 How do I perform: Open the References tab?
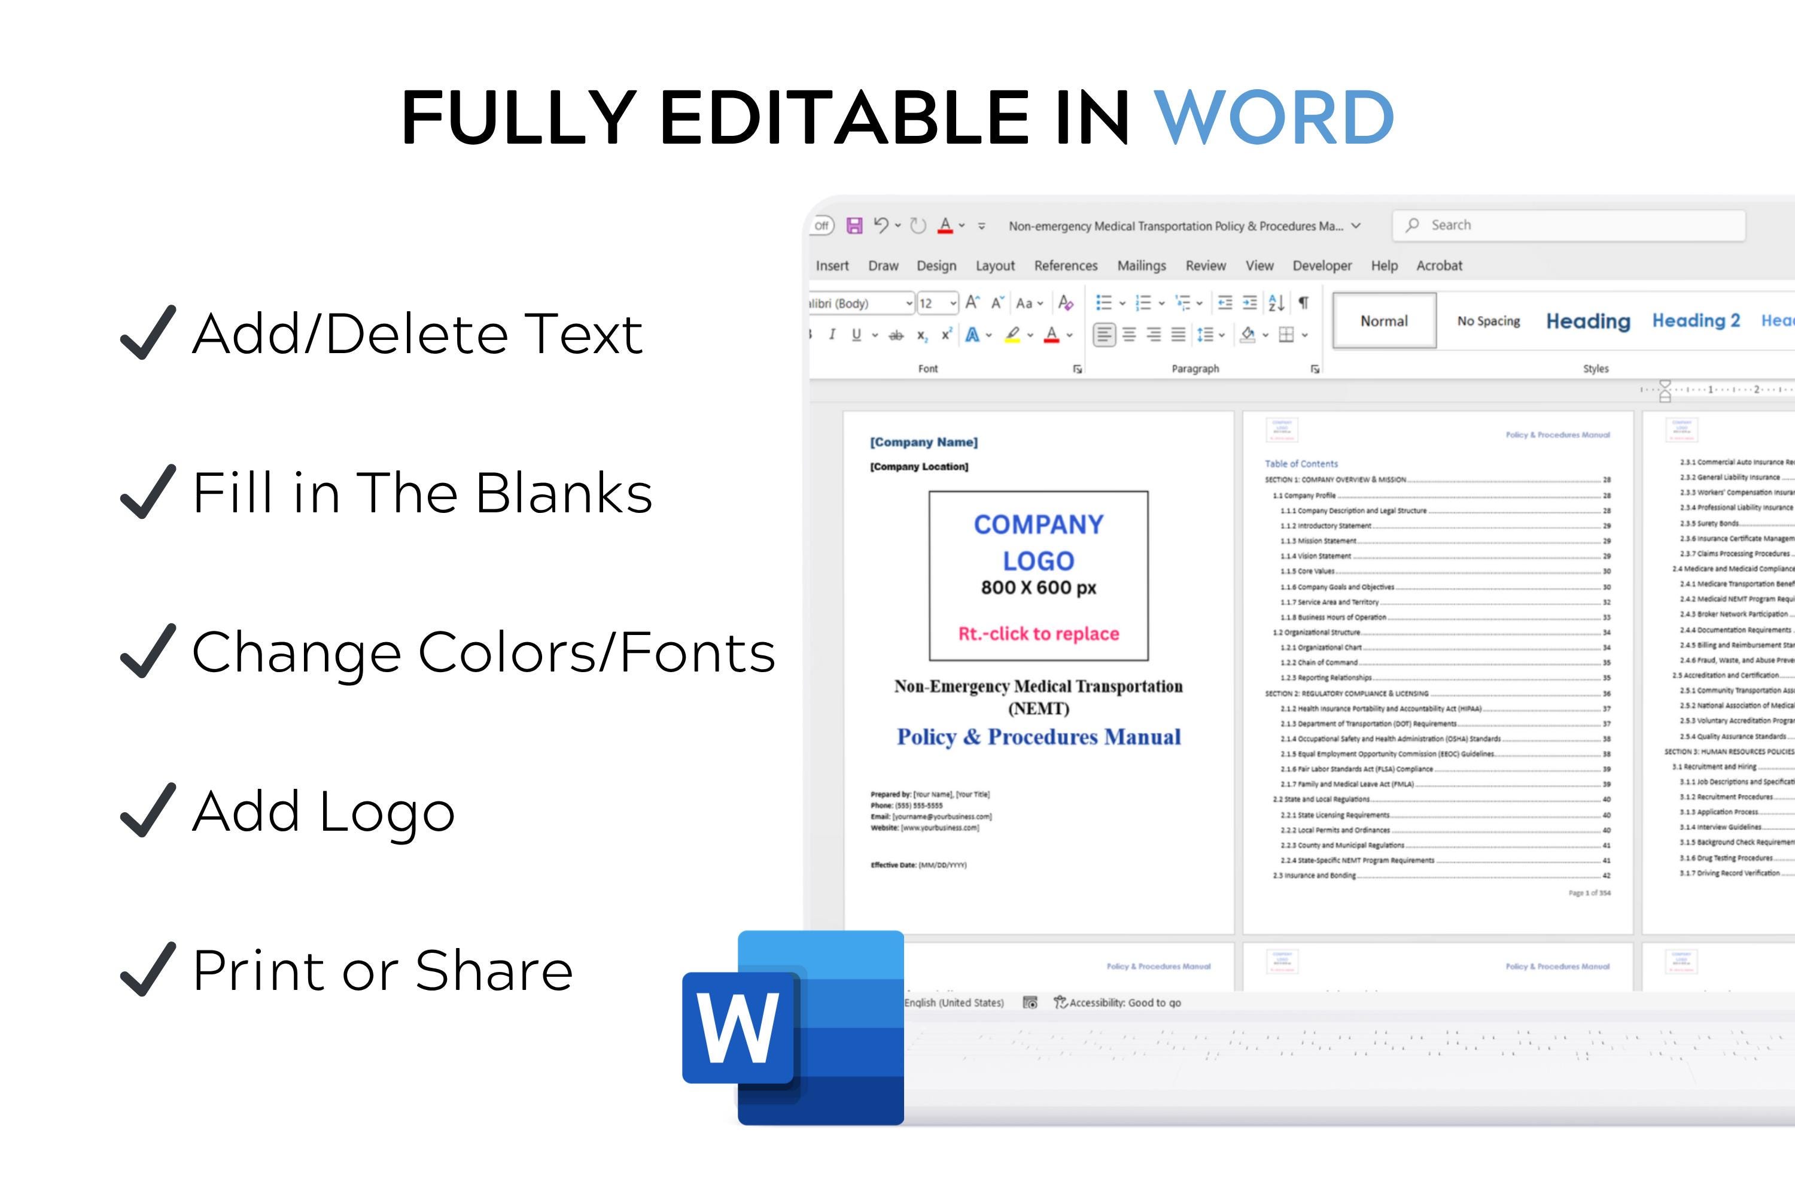[1066, 266]
